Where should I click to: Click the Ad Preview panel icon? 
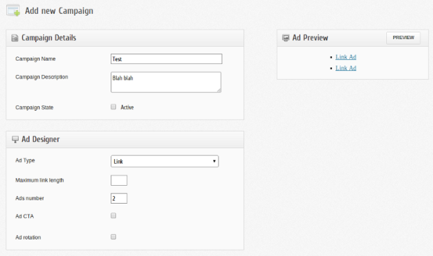pyautogui.click(x=285, y=38)
